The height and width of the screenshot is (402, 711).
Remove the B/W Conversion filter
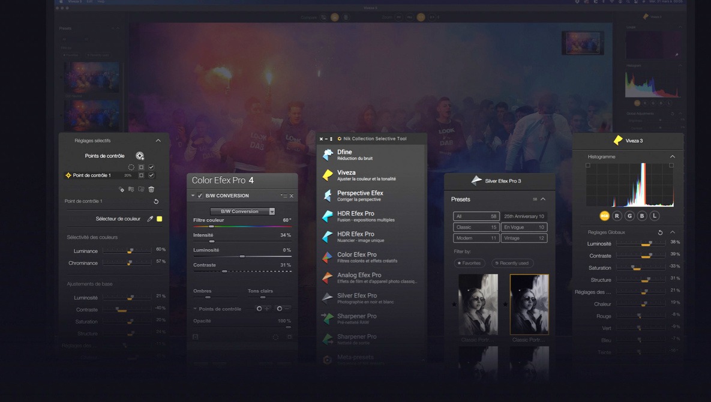pyautogui.click(x=292, y=196)
